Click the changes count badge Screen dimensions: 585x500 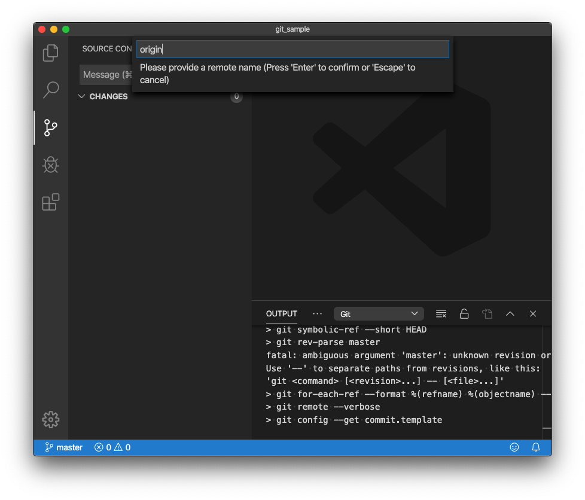236,96
